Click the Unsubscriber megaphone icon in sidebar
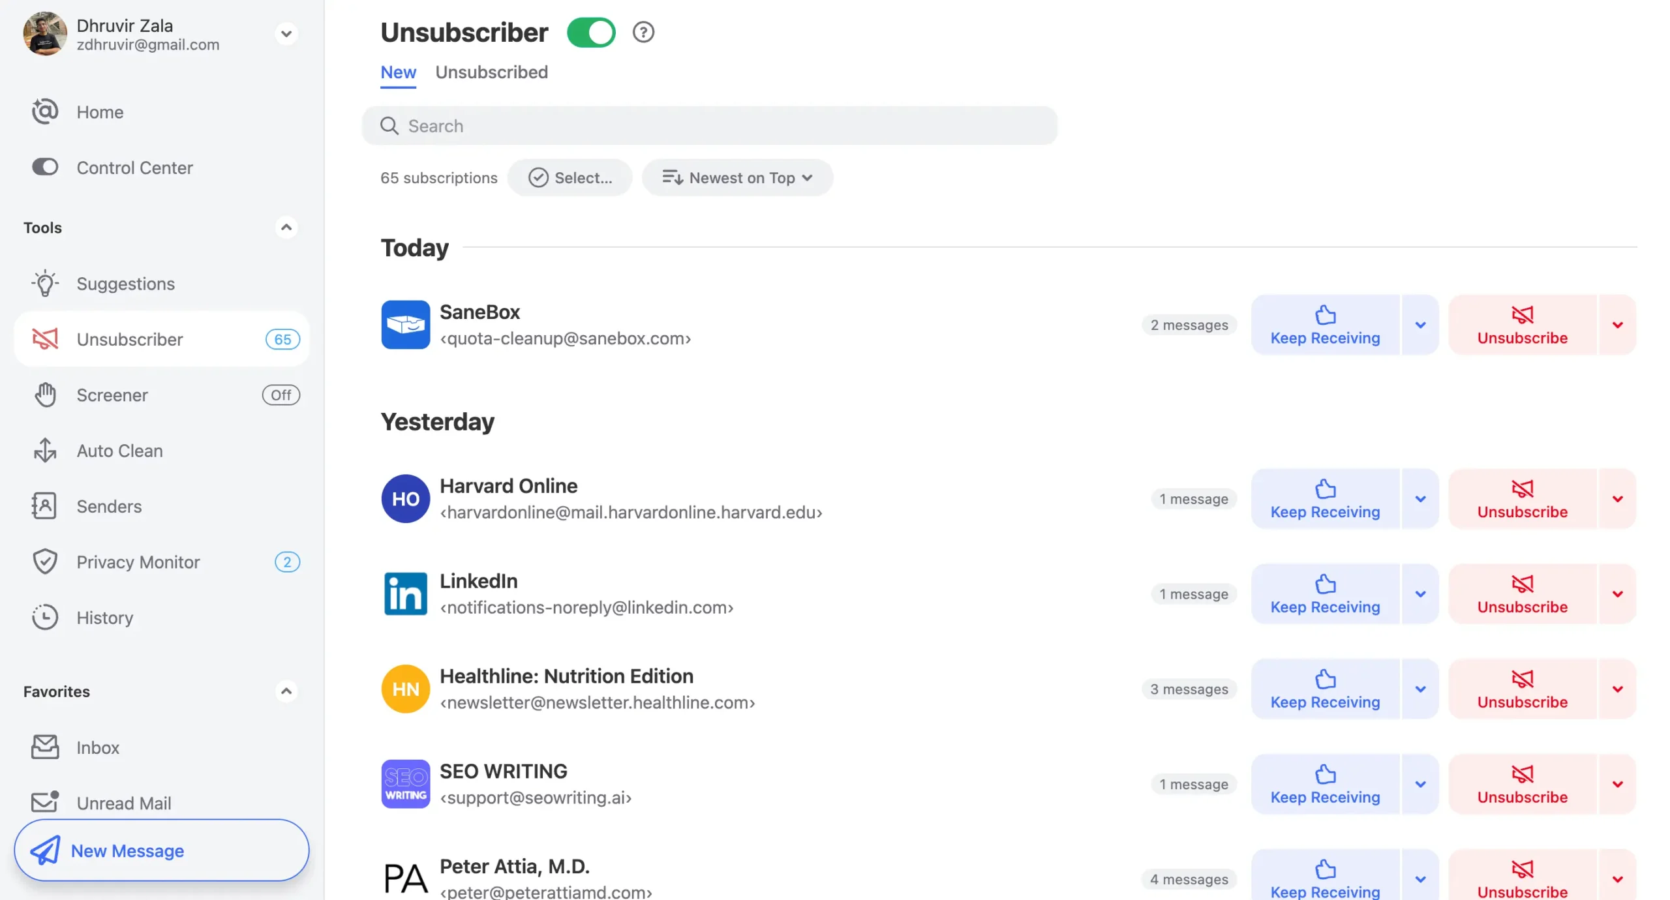1670x900 pixels. pyautogui.click(x=45, y=338)
